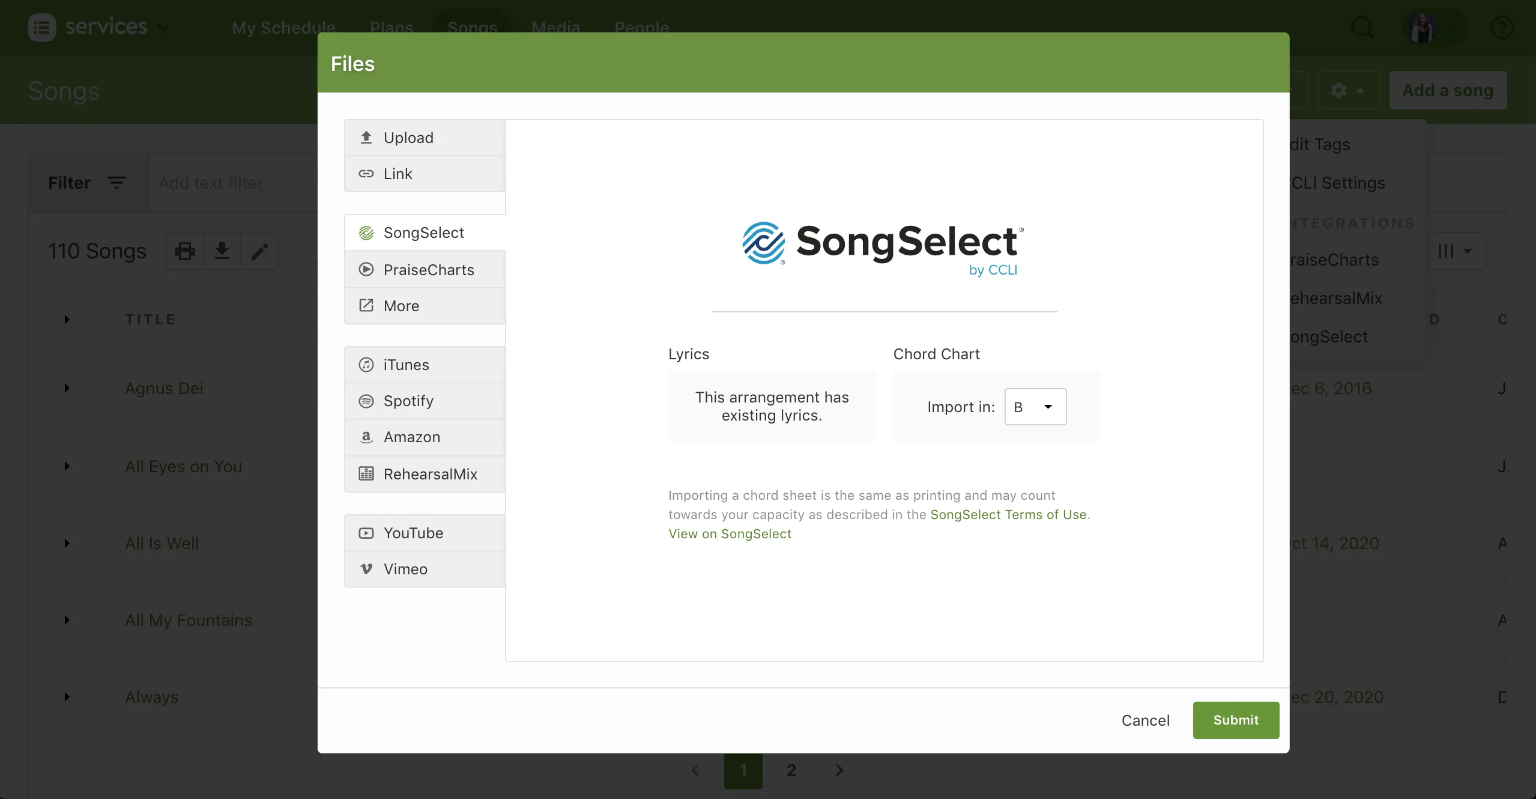Open the services logo dropdown
The width and height of the screenshot is (1536, 799).
[99, 27]
